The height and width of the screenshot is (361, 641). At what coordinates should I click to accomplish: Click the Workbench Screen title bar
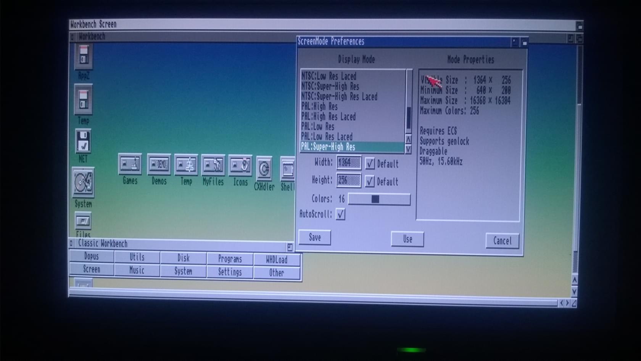(x=322, y=25)
